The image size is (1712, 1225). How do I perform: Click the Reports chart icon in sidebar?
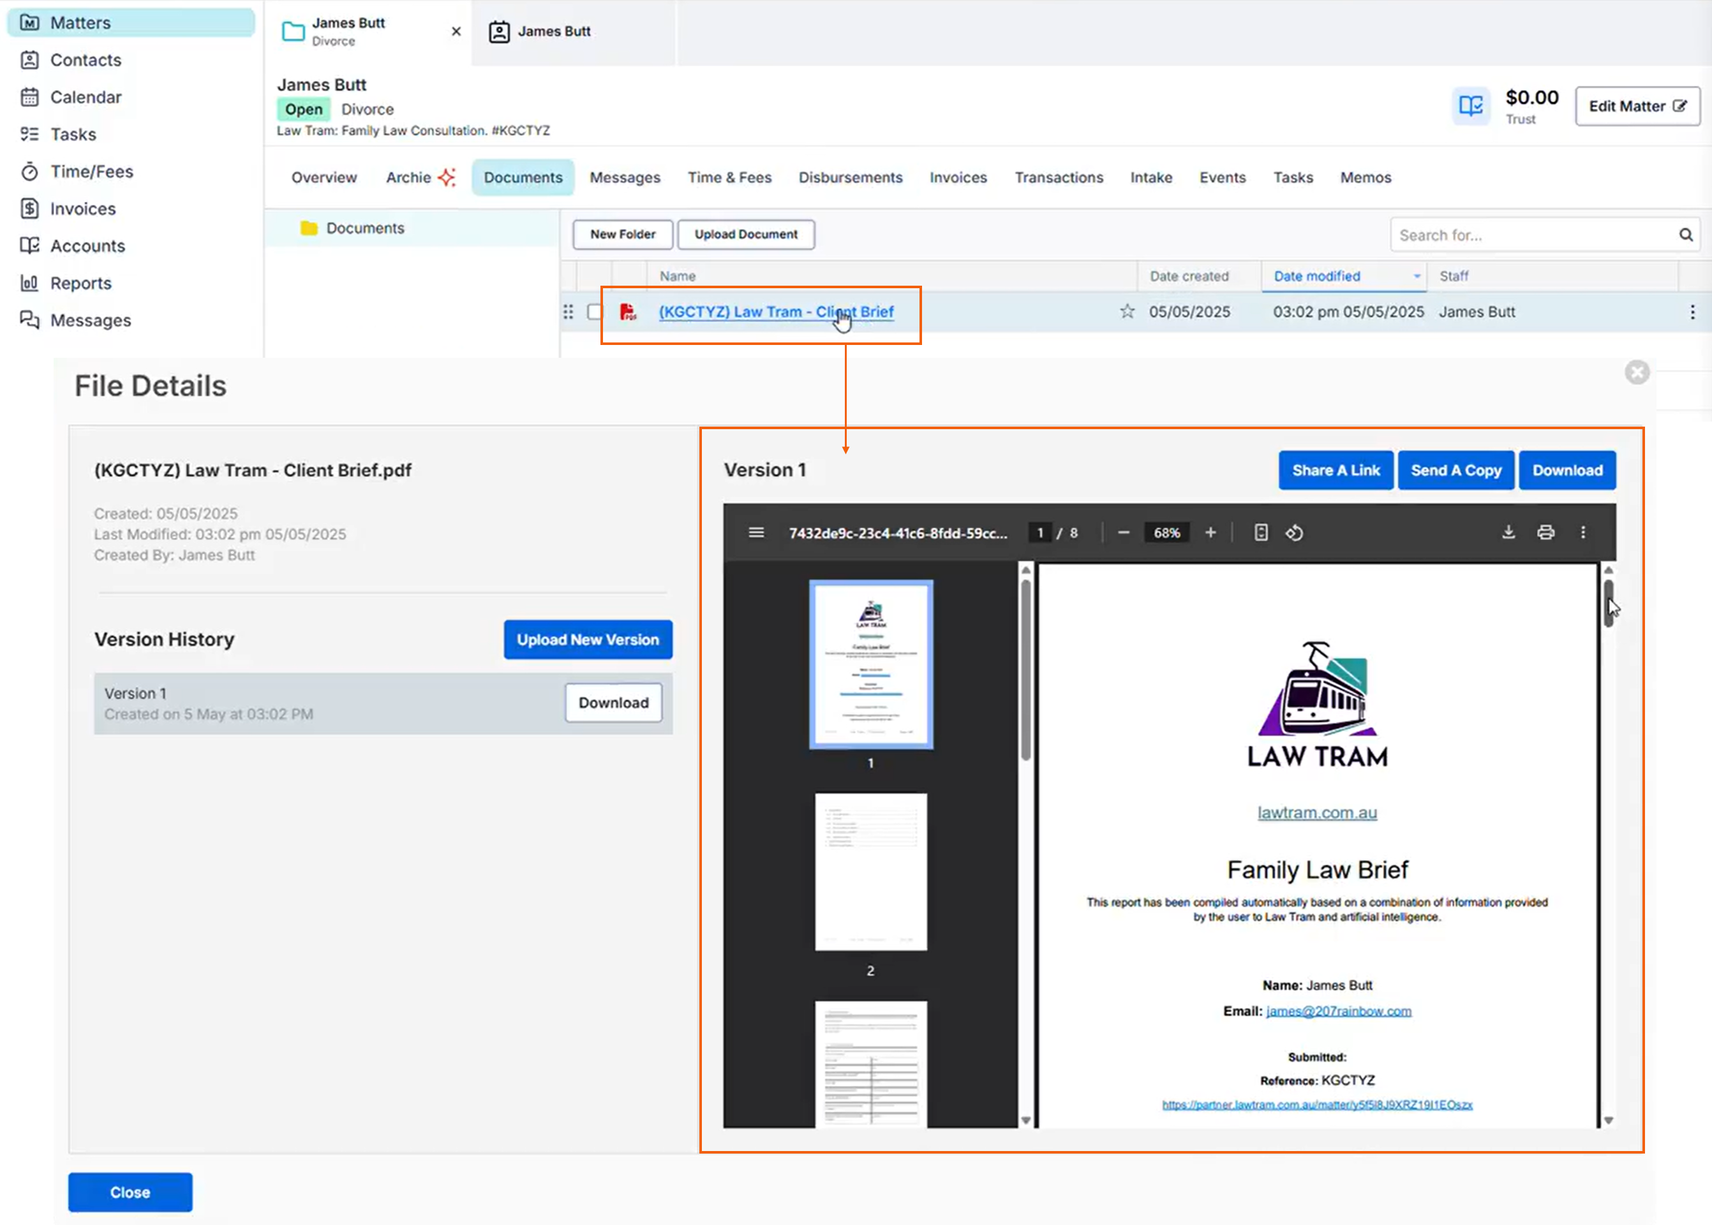point(29,283)
